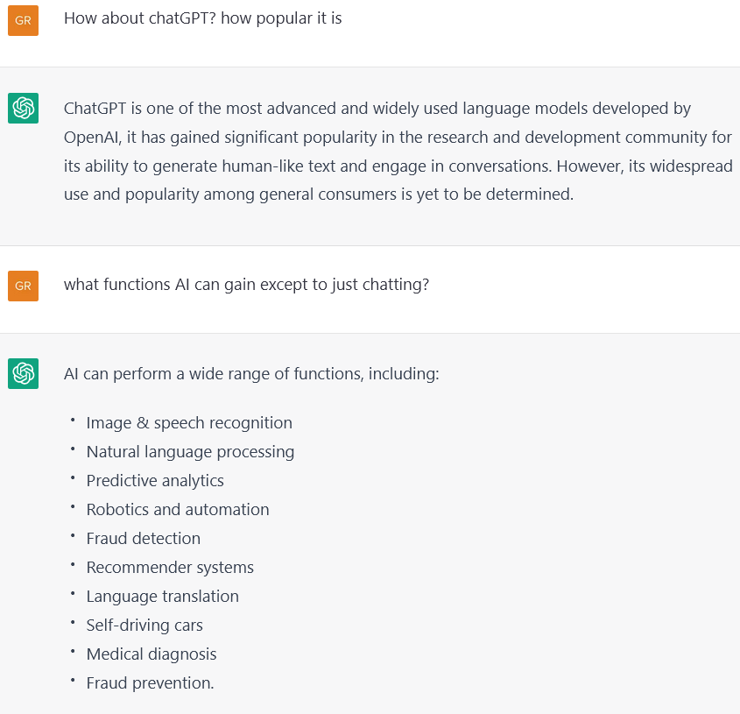Image resolution: width=740 pixels, height=714 pixels.
Task: Click the question about functions AI can gain
Action: coord(246,285)
